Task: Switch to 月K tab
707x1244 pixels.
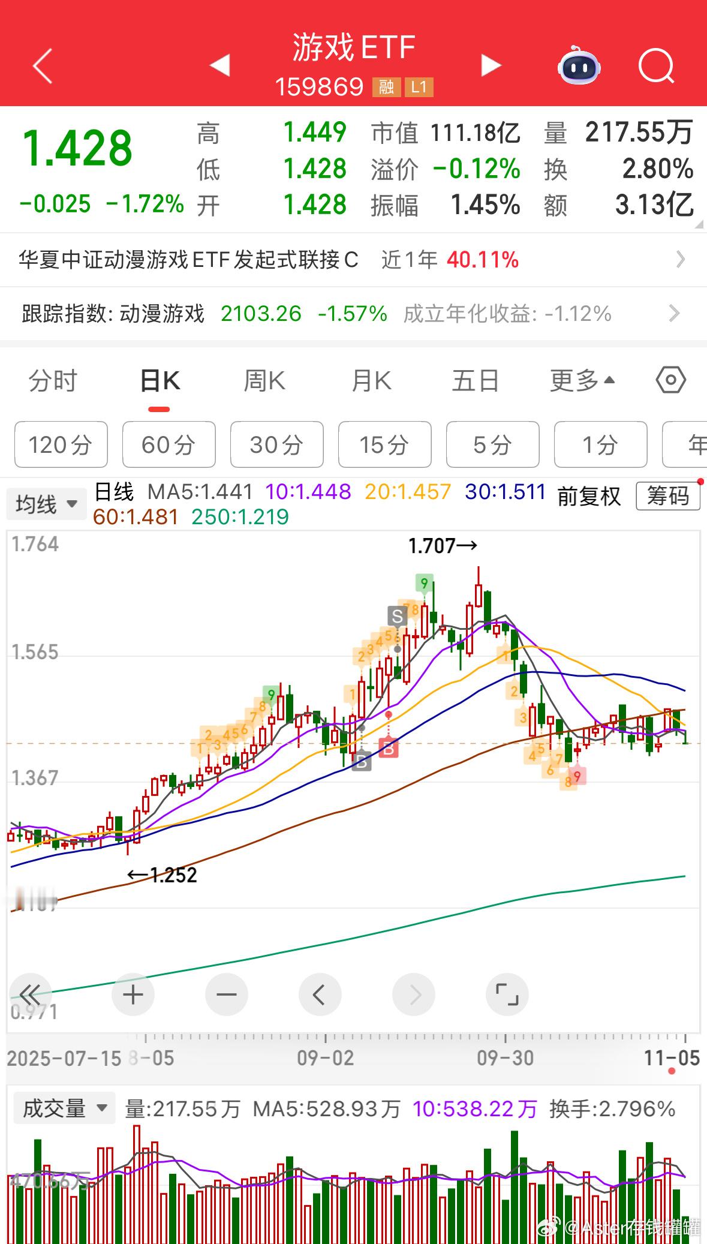Action: (371, 381)
